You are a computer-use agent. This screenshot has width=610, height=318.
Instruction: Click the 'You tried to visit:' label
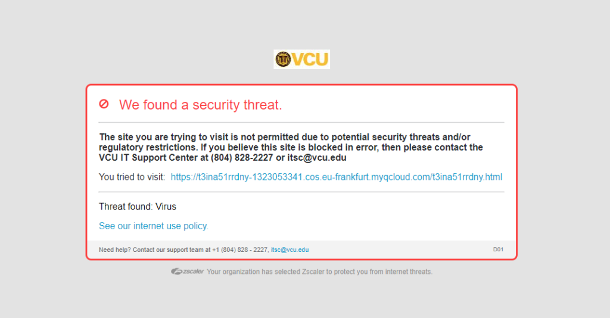[132, 177]
